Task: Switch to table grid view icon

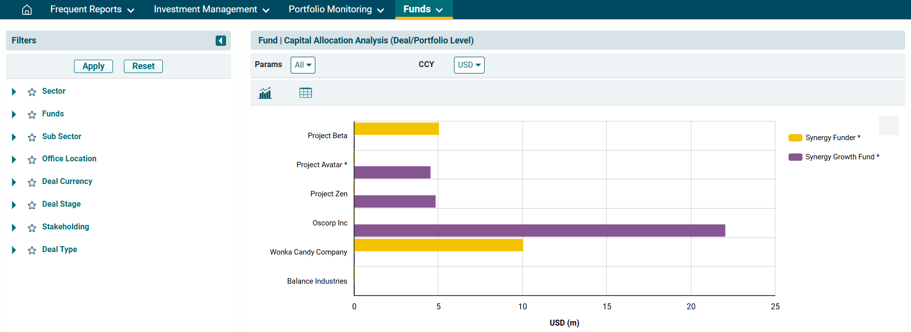Action: (x=305, y=93)
